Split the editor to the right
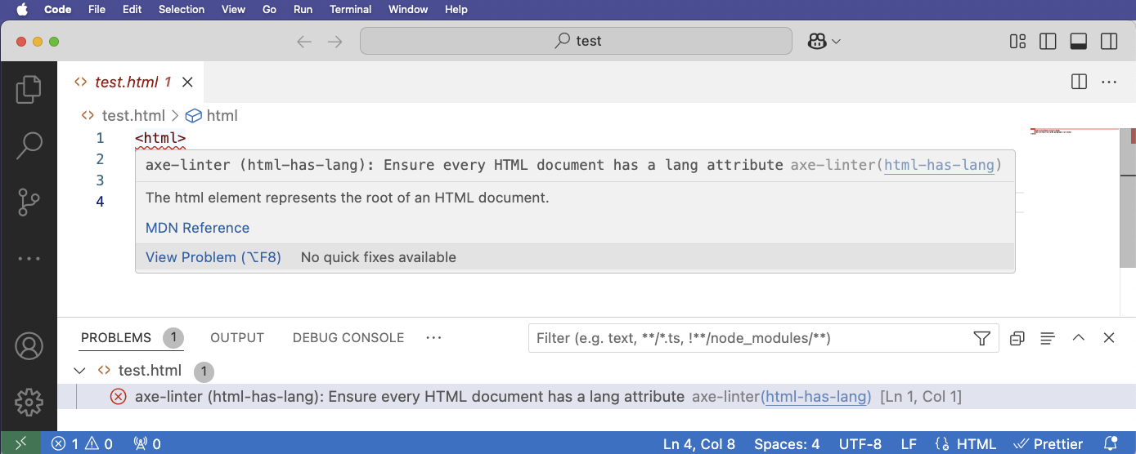The height and width of the screenshot is (454, 1136). (x=1079, y=82)
